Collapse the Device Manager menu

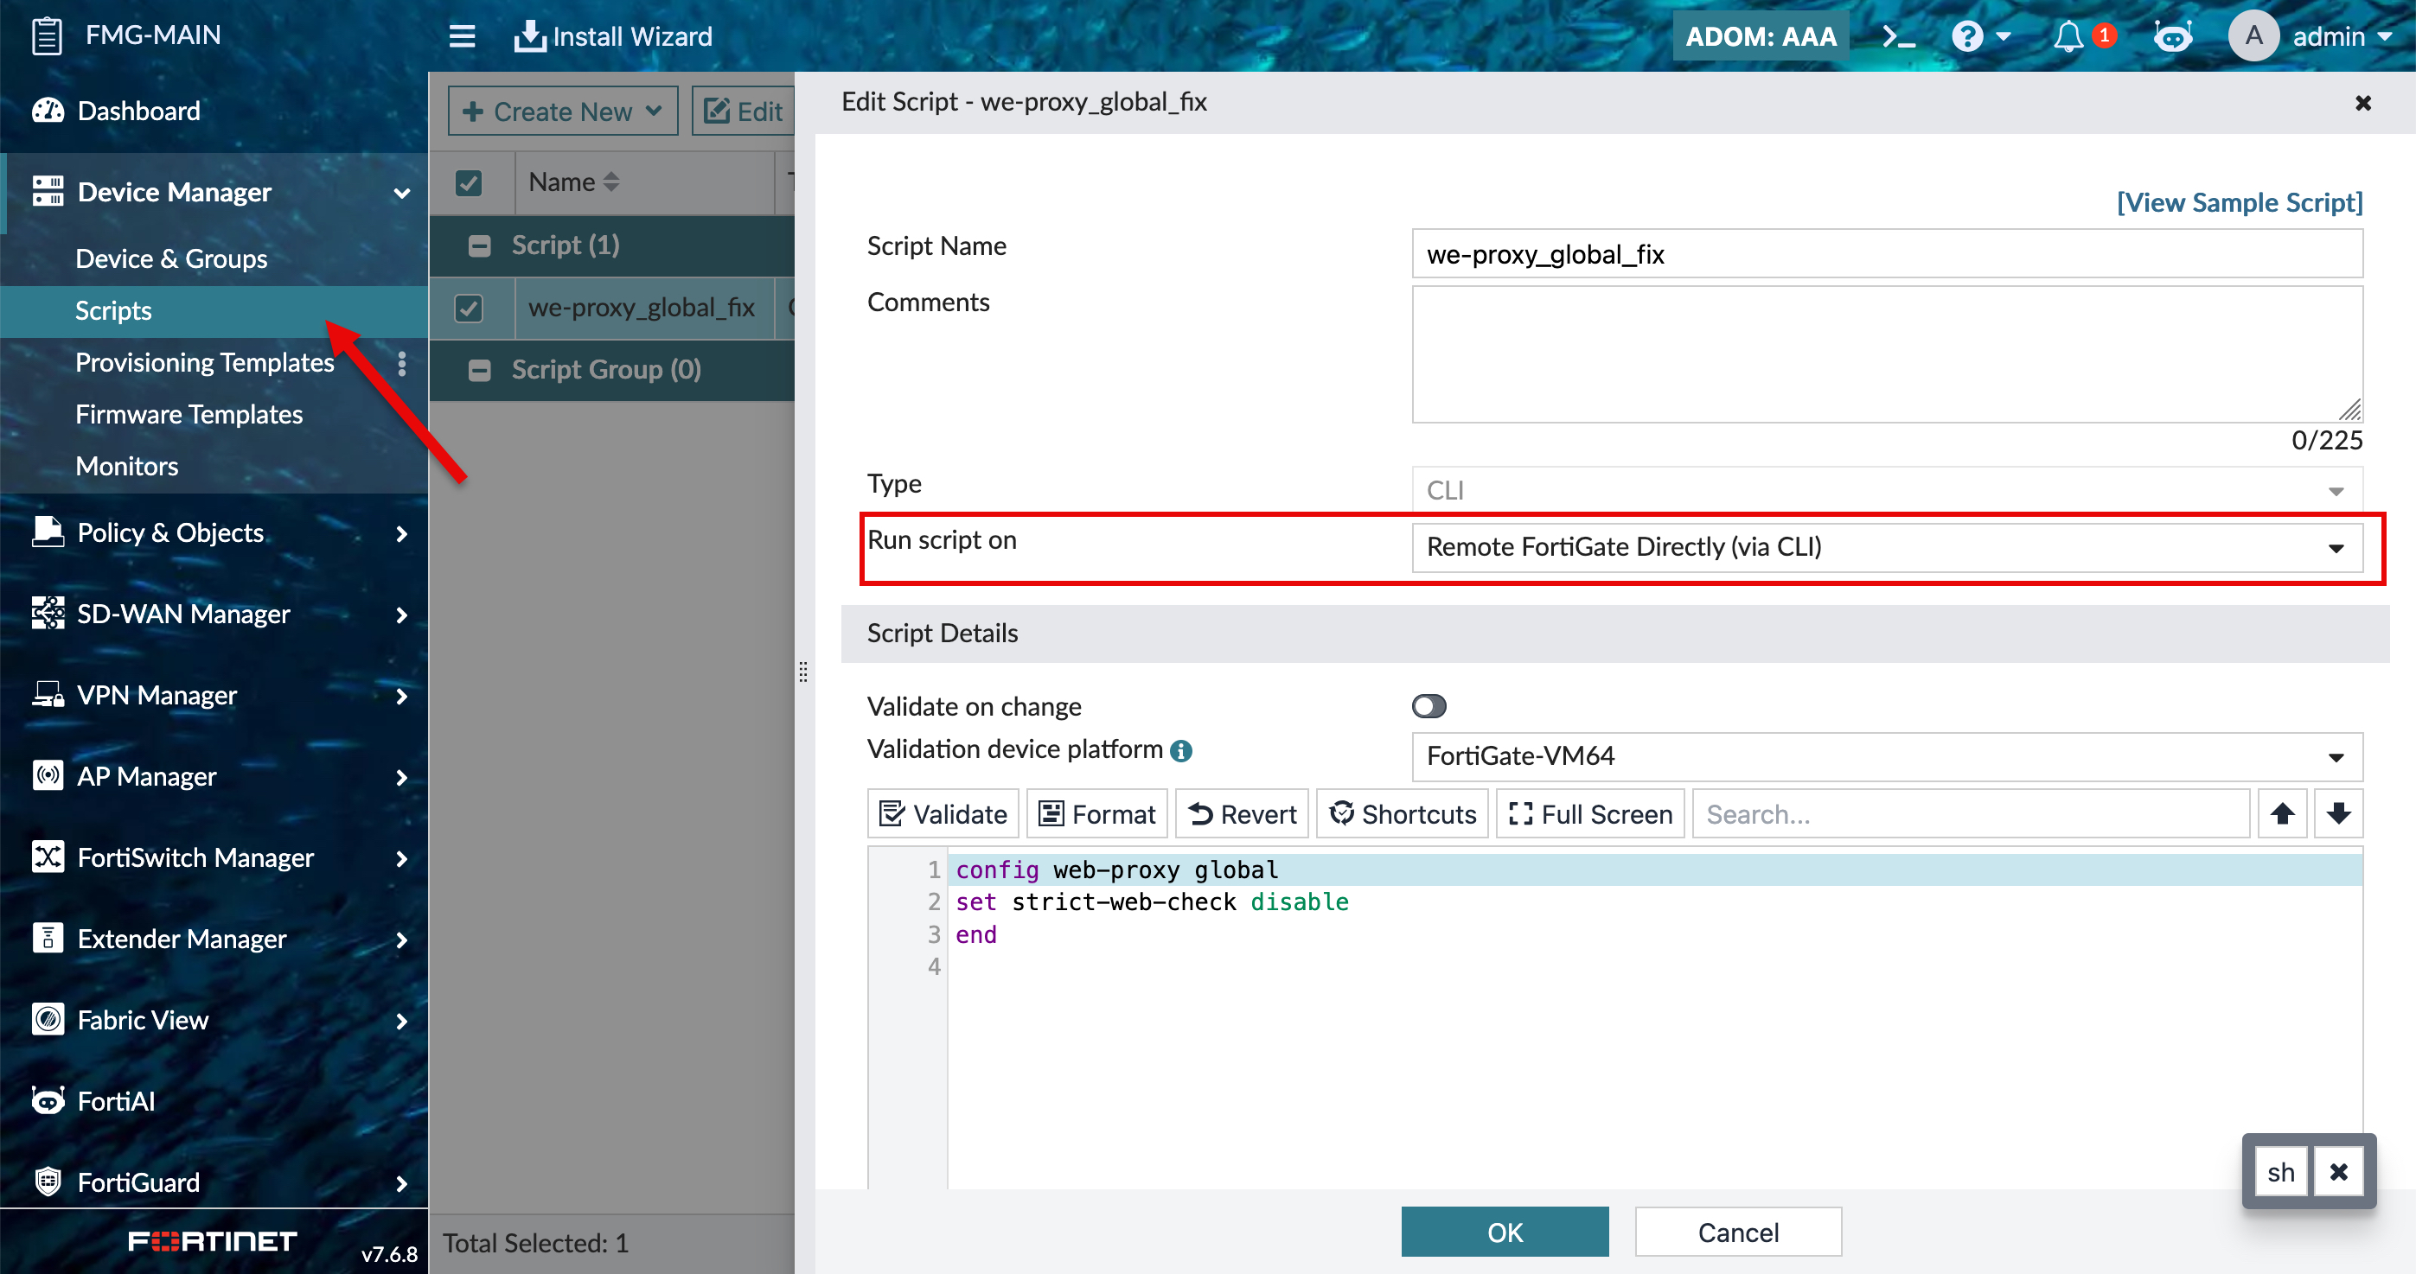(x=214, y=192)
